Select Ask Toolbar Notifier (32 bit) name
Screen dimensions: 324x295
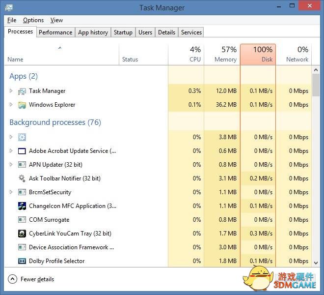pyautogui.click(x=65, y=178)
